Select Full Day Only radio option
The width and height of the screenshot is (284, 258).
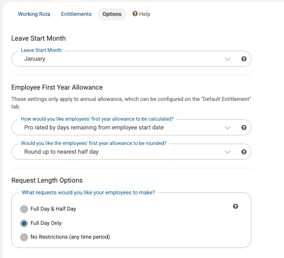pyautogui.click(x=24, y=223)
